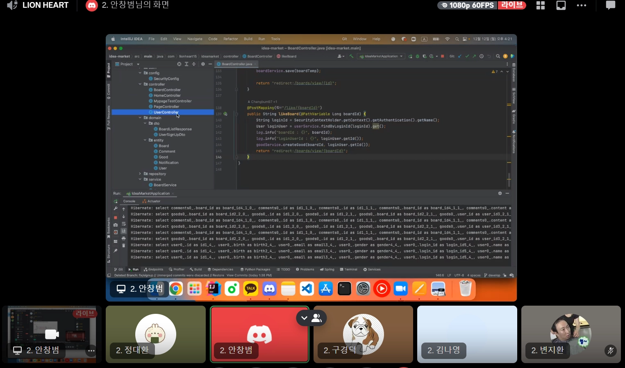Open the Refactor menu

[230, 39]
